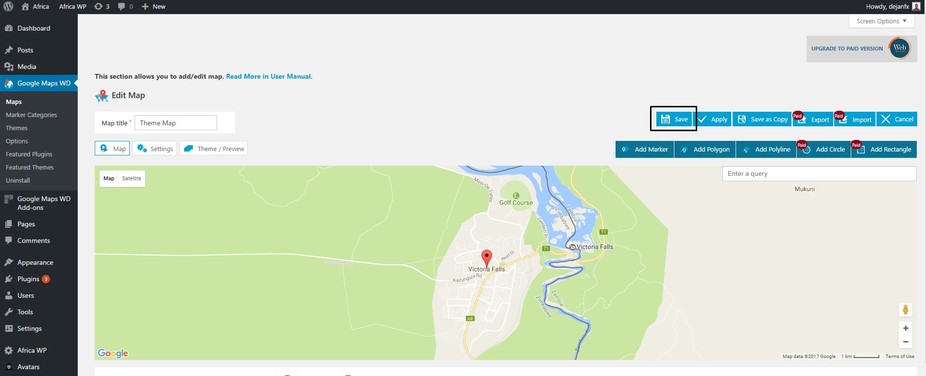The image size is (926, 376).
Task: Click the Save button with disk icon
Action: click(x=674, y=119)
